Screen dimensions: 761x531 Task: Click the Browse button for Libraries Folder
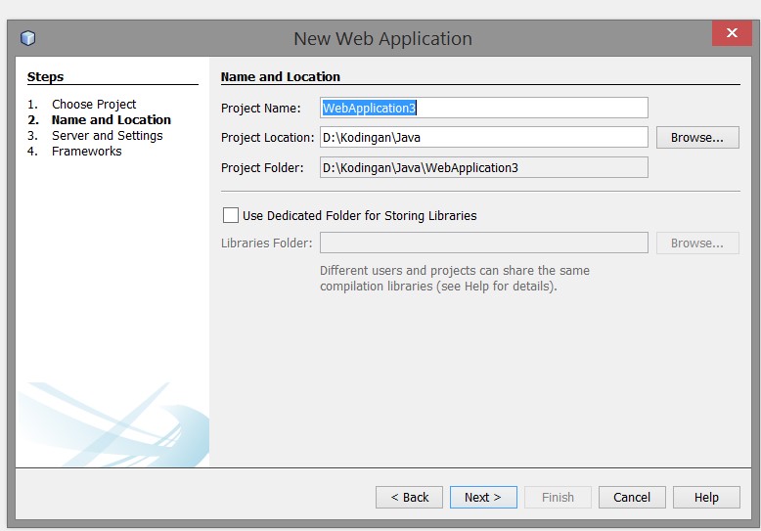click(x=697, y=243)
